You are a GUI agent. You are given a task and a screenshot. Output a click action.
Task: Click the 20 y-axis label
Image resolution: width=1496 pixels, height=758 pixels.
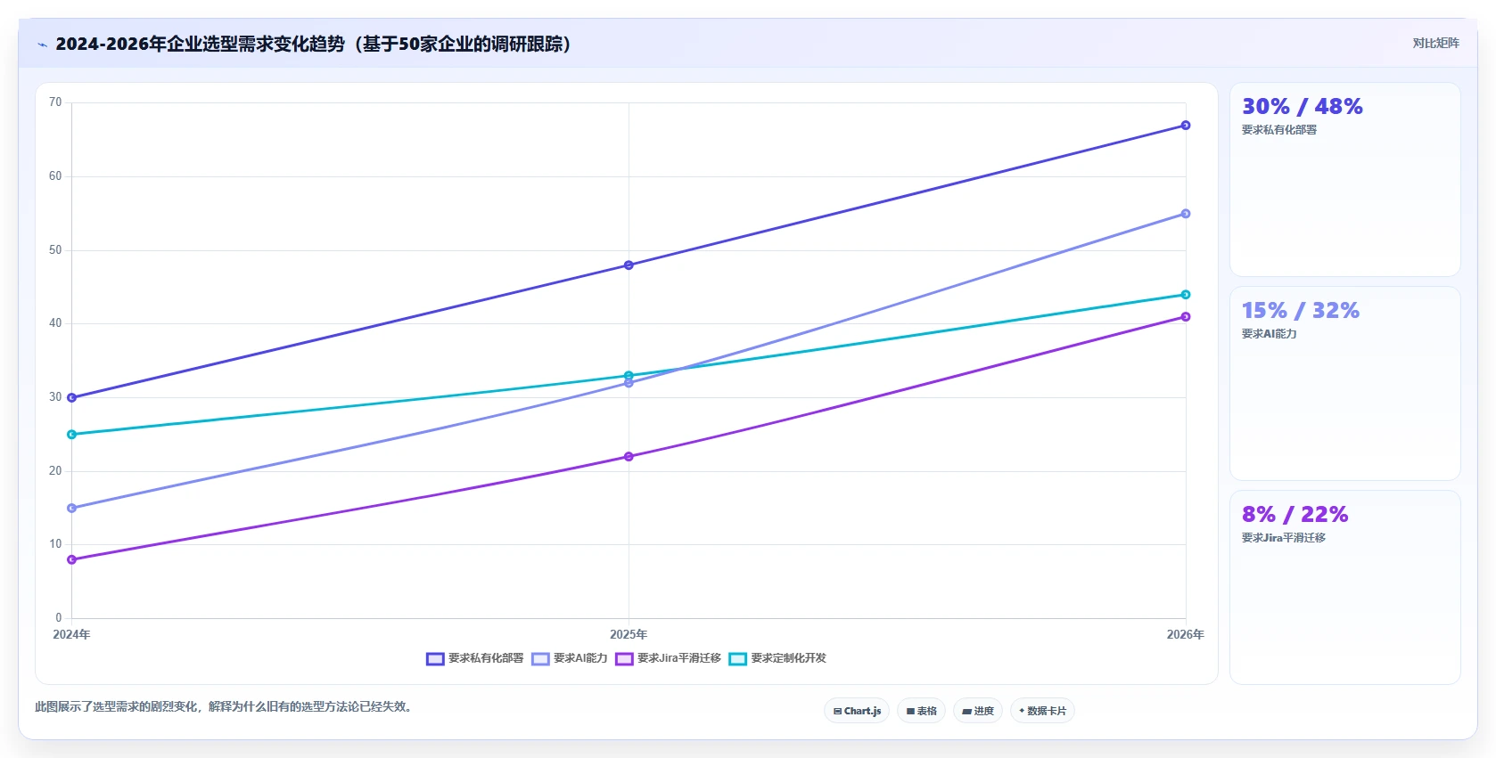click(55, 471)
